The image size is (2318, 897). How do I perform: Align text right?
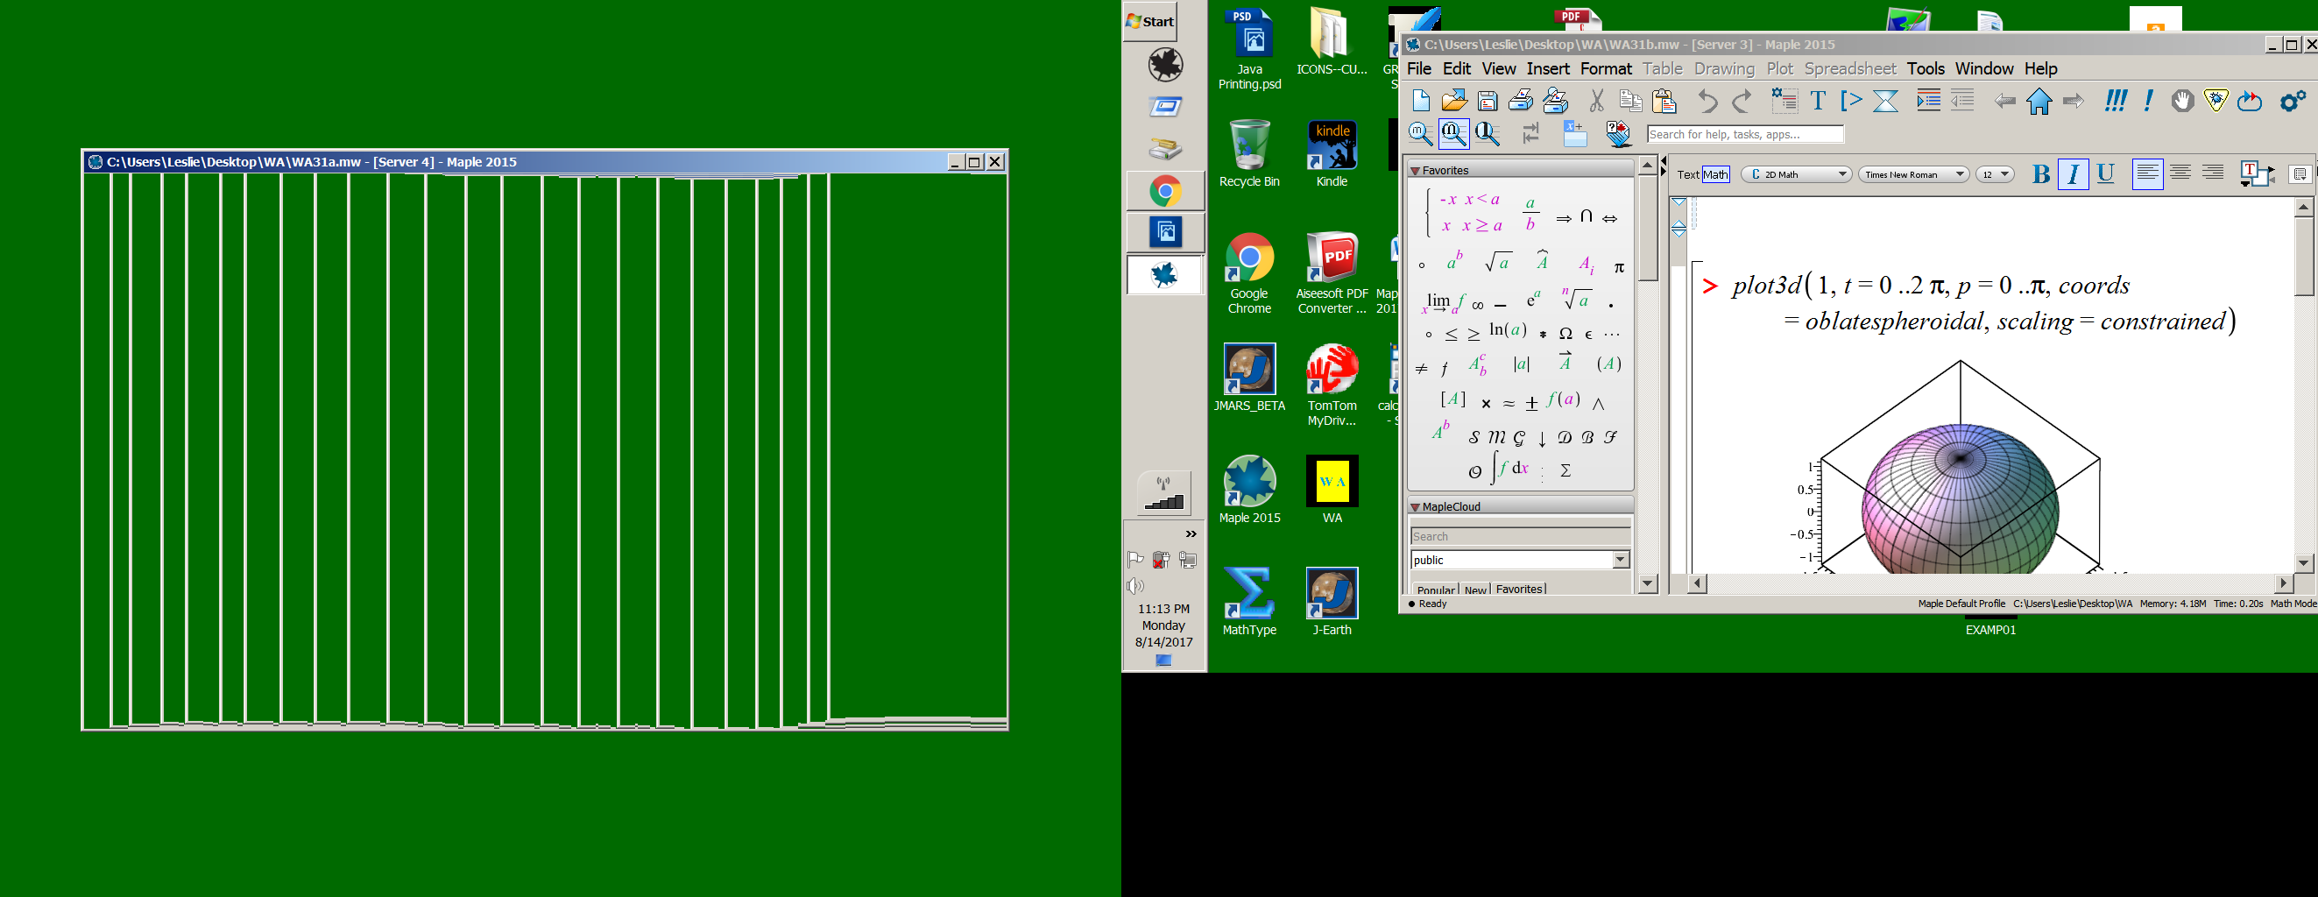pyautogui.click(x=2214, y=173)
